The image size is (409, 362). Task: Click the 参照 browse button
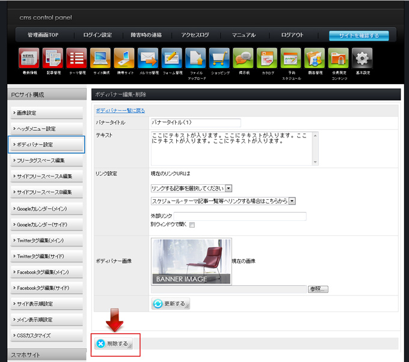pos(318,289)
